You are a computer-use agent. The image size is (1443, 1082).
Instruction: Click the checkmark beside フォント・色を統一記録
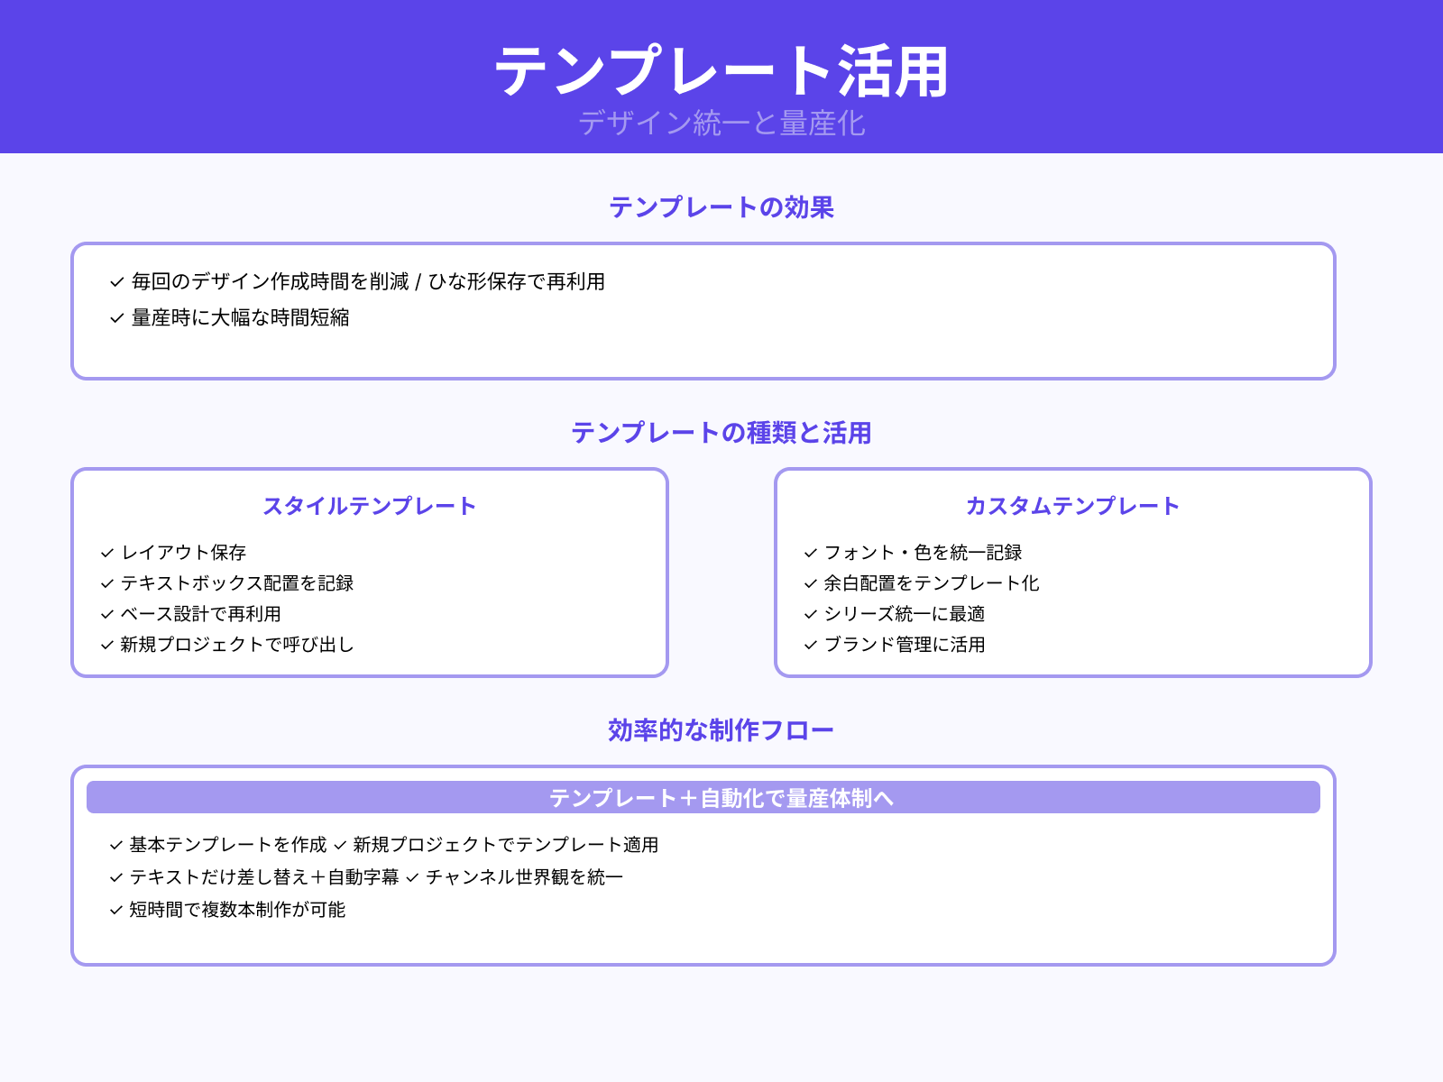pos(807,553)
